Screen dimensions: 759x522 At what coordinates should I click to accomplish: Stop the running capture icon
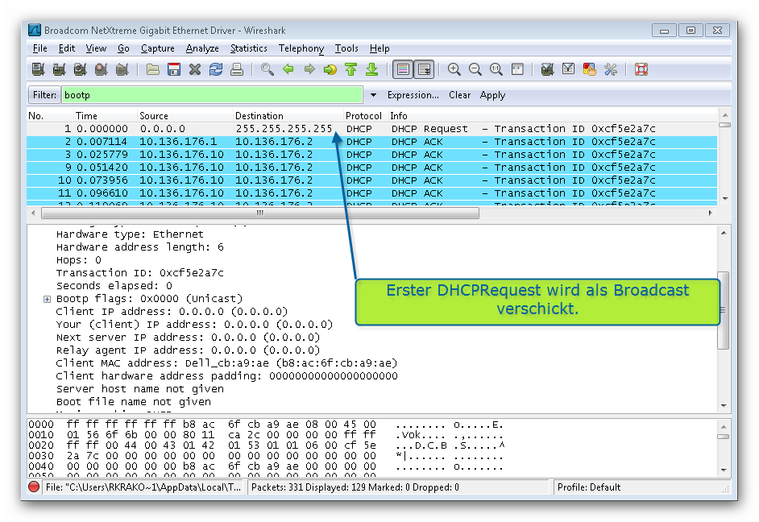pos(102,69)
